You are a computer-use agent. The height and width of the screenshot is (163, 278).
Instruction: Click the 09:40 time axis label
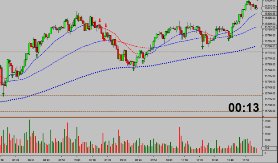pos(138,160)
